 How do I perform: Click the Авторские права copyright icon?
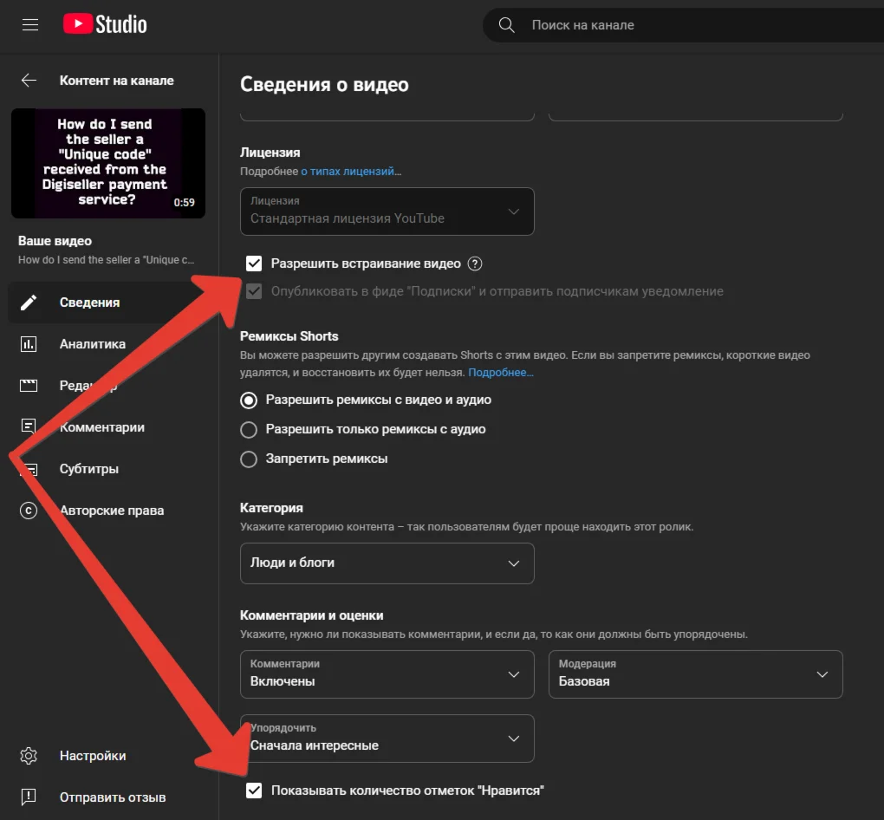click(29, 511)
